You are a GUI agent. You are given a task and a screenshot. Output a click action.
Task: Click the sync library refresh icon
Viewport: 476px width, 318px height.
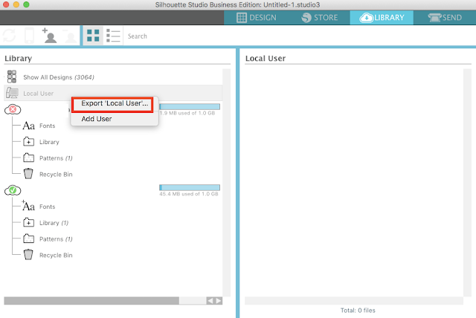pyautogui.click(x=10, y=36)
